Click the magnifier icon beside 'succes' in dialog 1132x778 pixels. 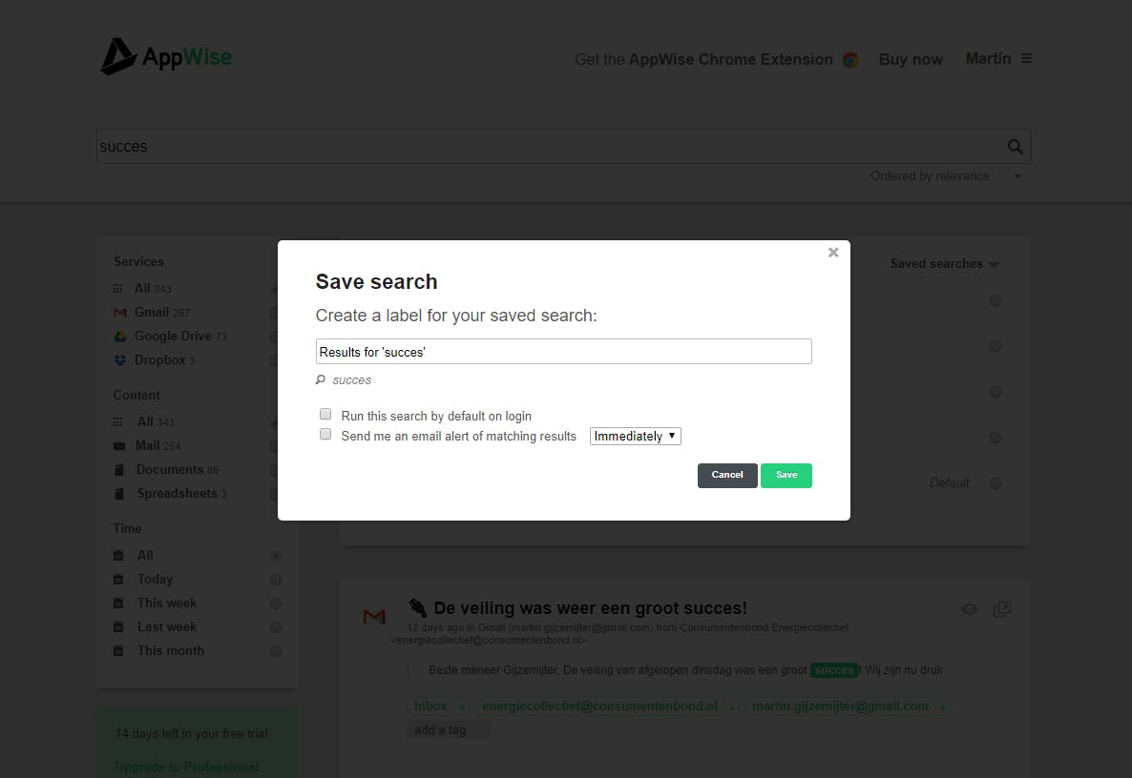point(321,380)
